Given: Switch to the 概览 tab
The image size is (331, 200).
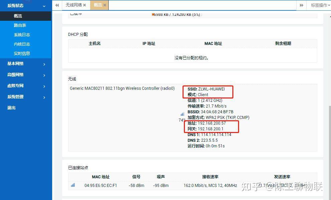Looking at the screenshot, I should [x=98, y=5].
